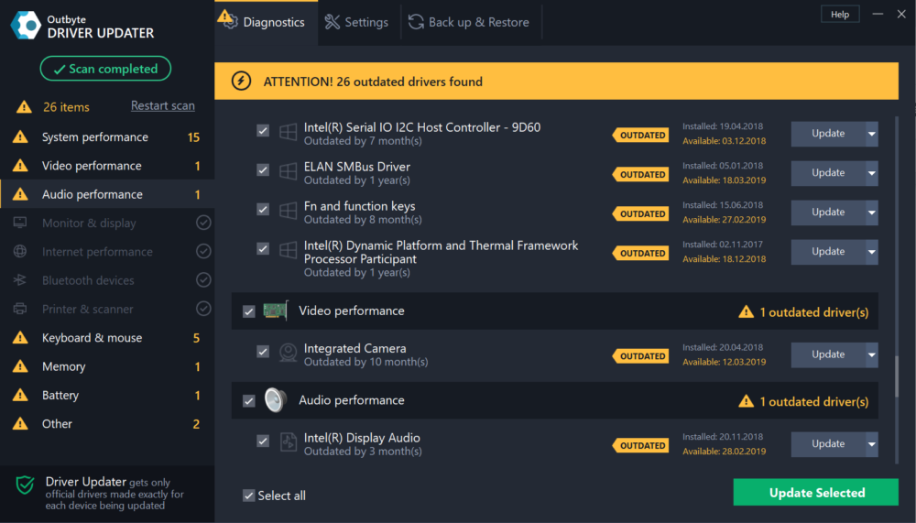Click Memory warning triangle icon
The height and width of the screenshot is (523, 916).
click(x=20, y=365)
